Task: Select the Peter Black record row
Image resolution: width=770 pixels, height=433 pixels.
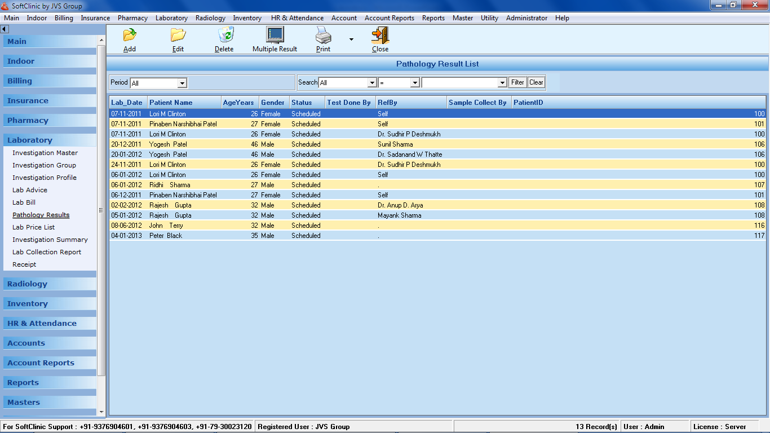Action: coord(166,236)
